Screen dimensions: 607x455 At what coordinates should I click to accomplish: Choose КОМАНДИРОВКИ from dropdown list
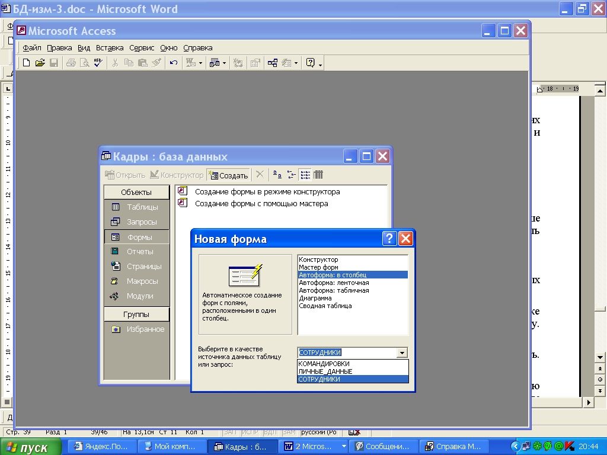[x=353, y=364]
